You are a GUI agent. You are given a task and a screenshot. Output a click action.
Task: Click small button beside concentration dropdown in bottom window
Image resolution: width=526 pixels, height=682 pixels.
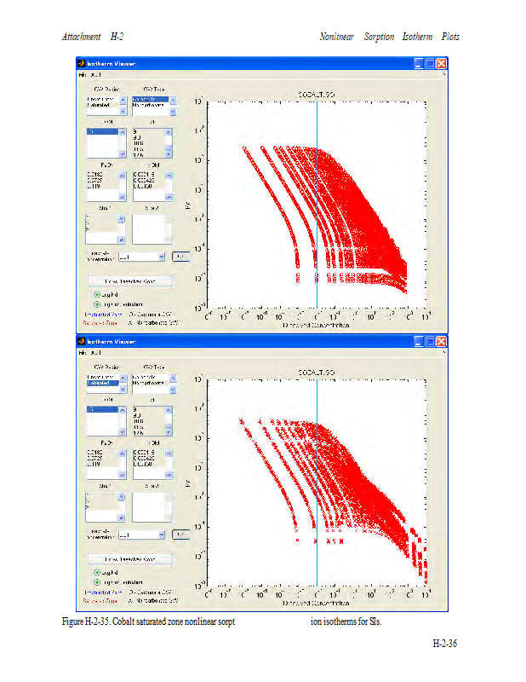click(x=180, y=535)
